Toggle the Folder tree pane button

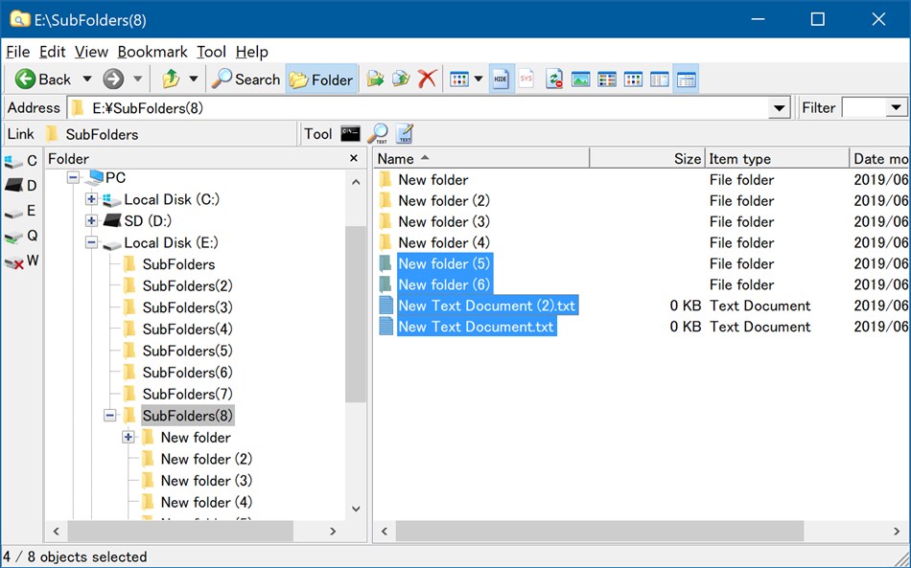(x=321, y=79)
